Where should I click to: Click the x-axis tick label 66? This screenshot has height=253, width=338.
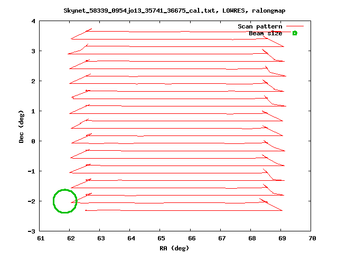coord(192,238)
